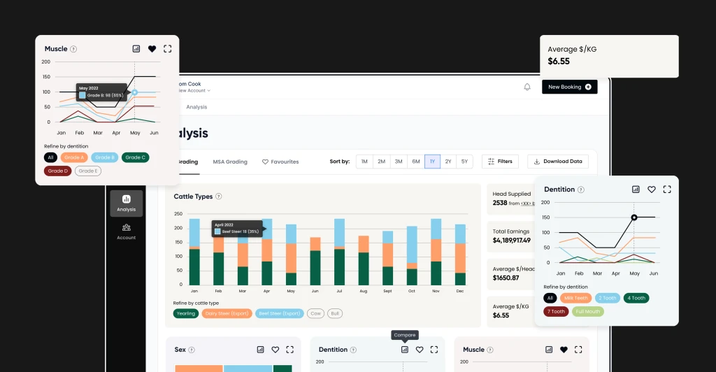This screenshot has height=372, width=716.
Task: Click the notification bell icon
Action: [527, 87]
